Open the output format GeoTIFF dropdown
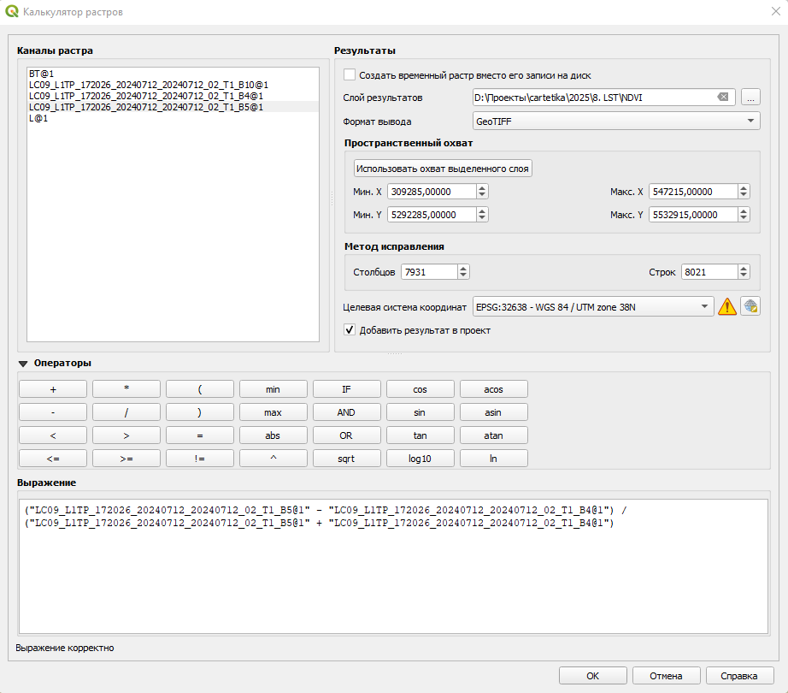The height and width of the screenshot is (693, 788). (x=616, y=121)
